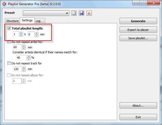This screenshot has height=125, width=162.
Task: Click the playlist minutes input field
Action: tap(31, 34)
